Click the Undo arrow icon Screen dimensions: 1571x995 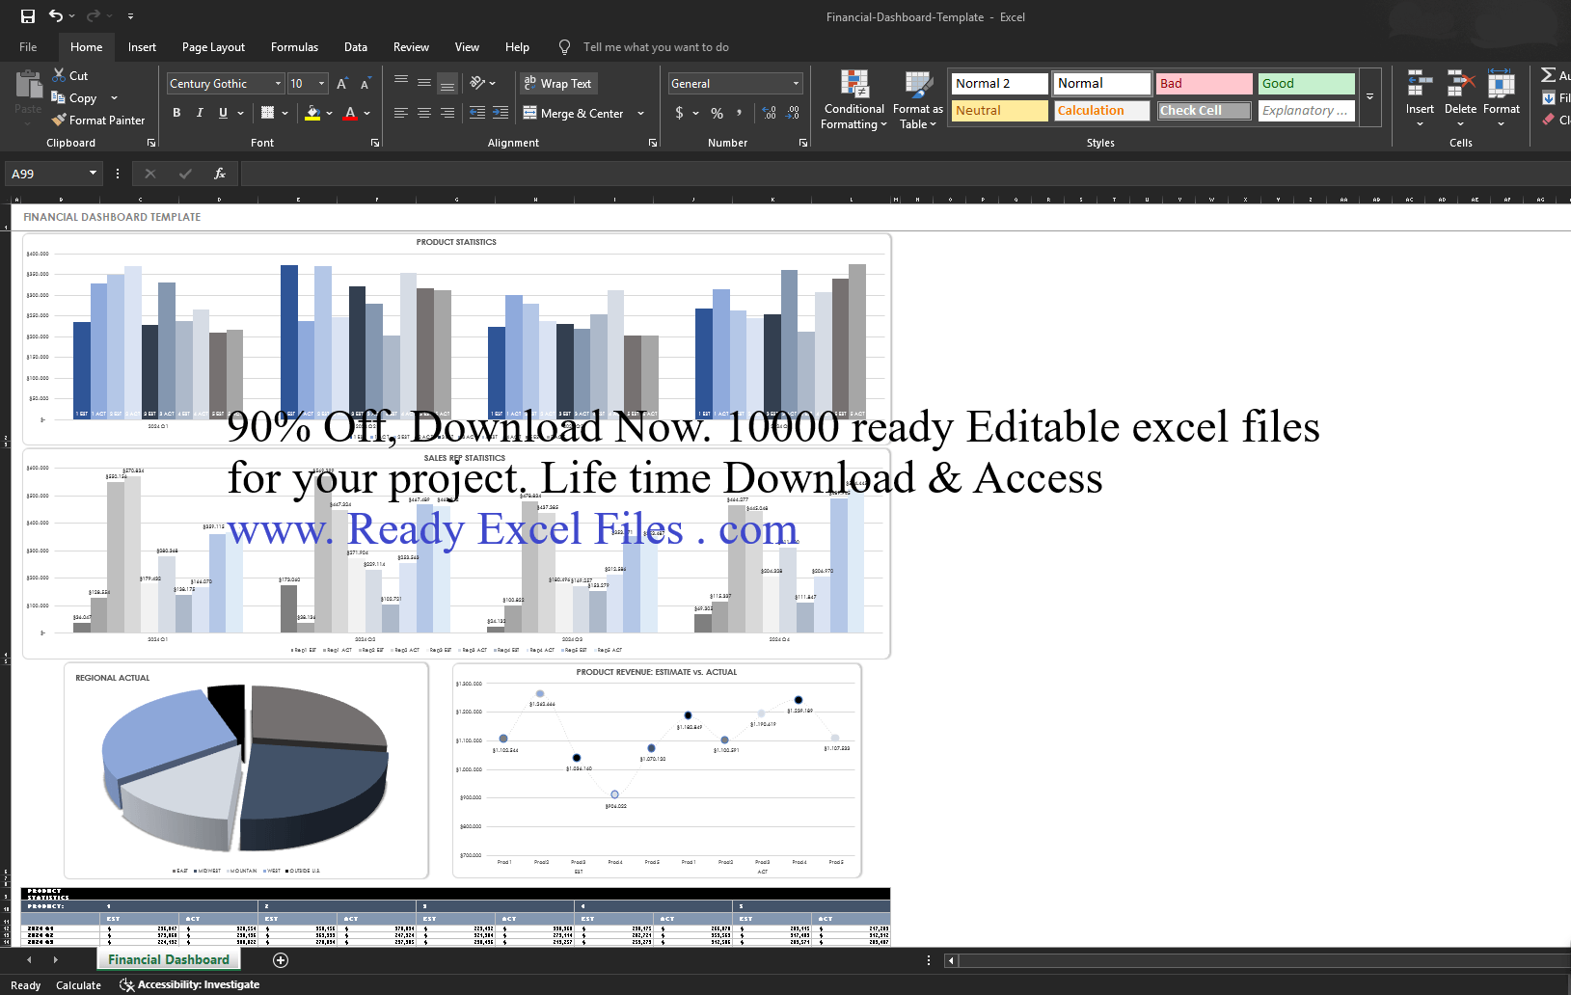click(56, 16)
